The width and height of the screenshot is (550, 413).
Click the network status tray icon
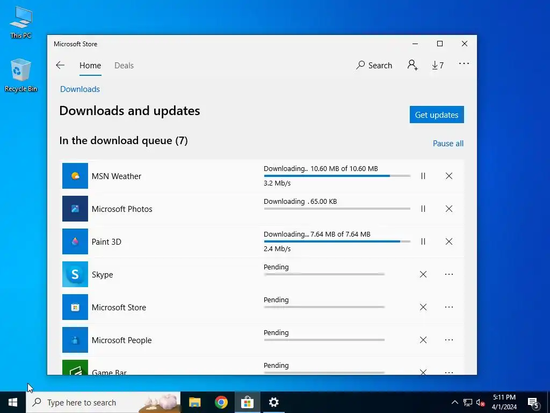(468, 402)
